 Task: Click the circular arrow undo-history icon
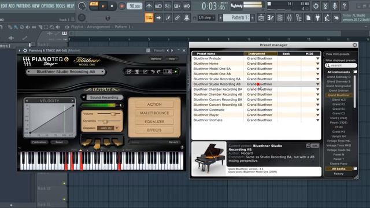[316, 6]
